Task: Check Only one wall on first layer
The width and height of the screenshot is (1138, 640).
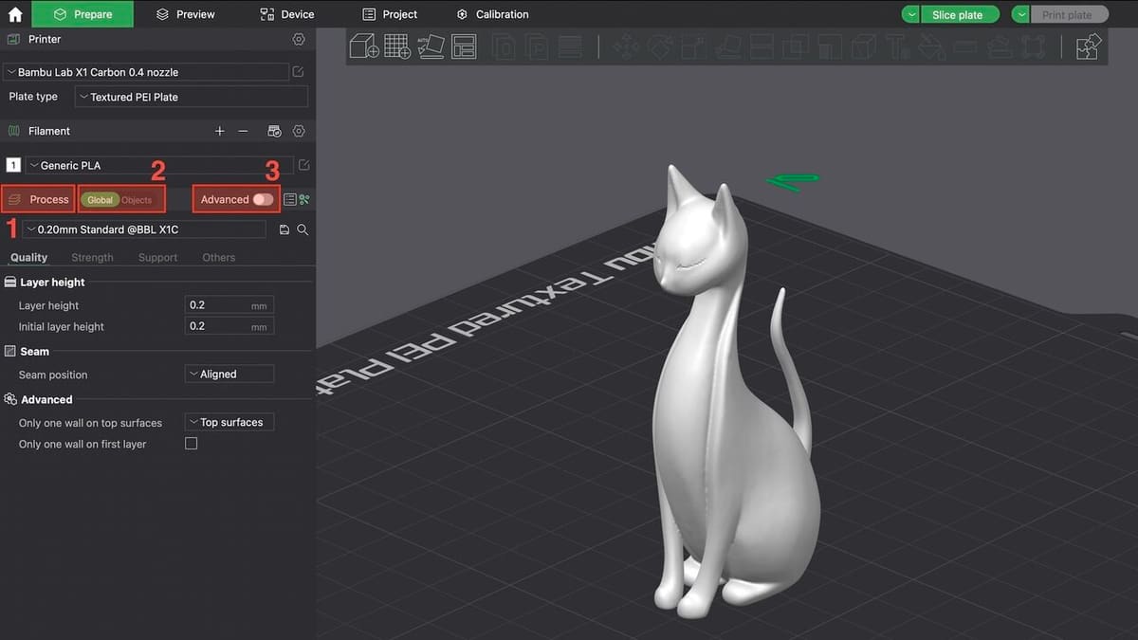Action: pyautogui.click(x=191, y=444)
